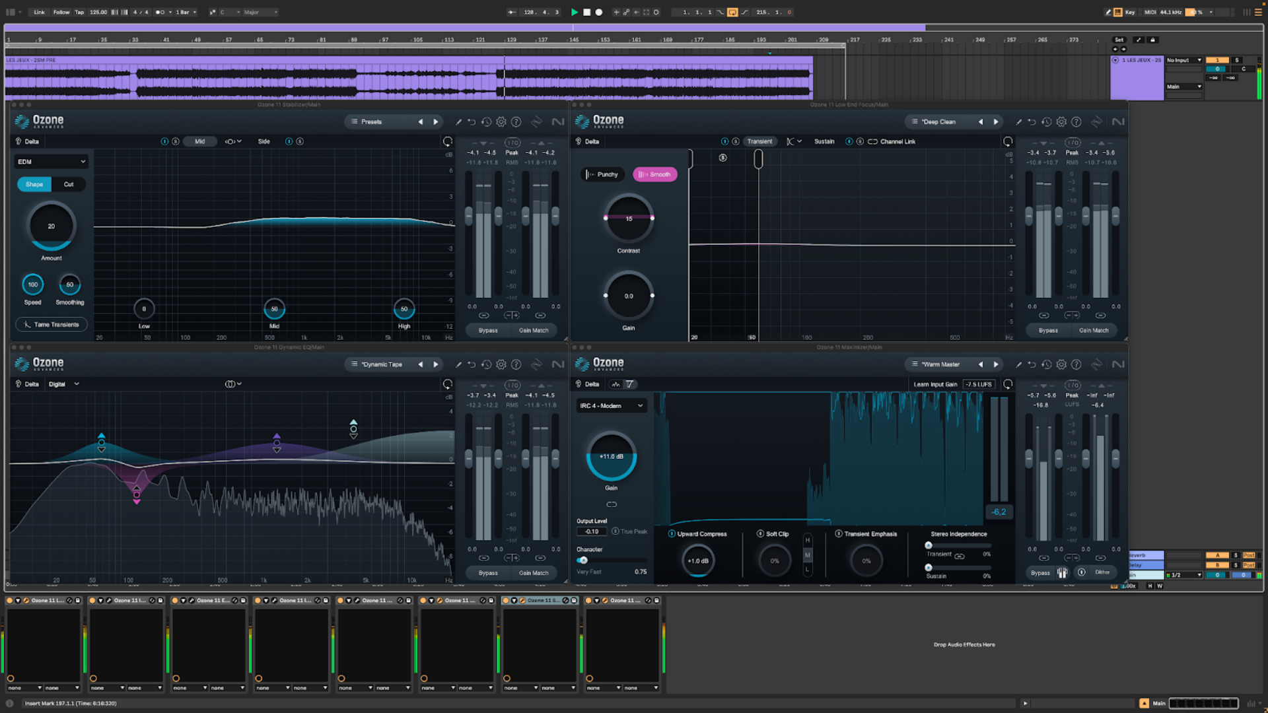The image size is (1268, 713).
Task: Click the undo arrow icon in Stabilizer header
Action: point(472,121)
